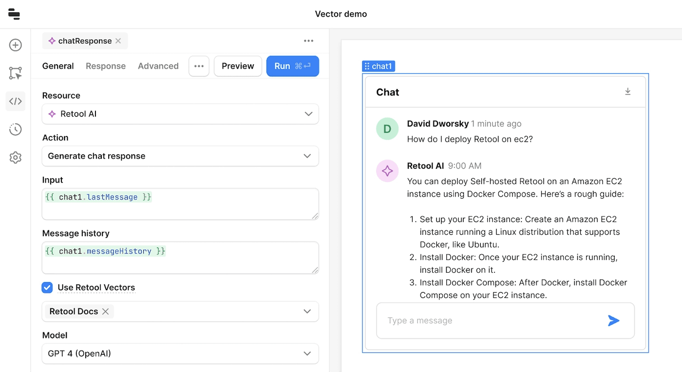Open app settings via the gear icon
Screen dimensions: 682x372
(x=15, y=157)
